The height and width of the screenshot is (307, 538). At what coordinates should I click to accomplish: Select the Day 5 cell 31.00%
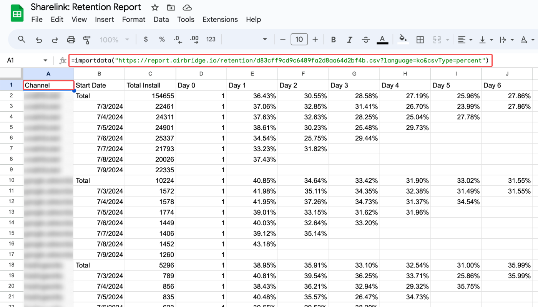pyautogui.click(x=456, y=265)
